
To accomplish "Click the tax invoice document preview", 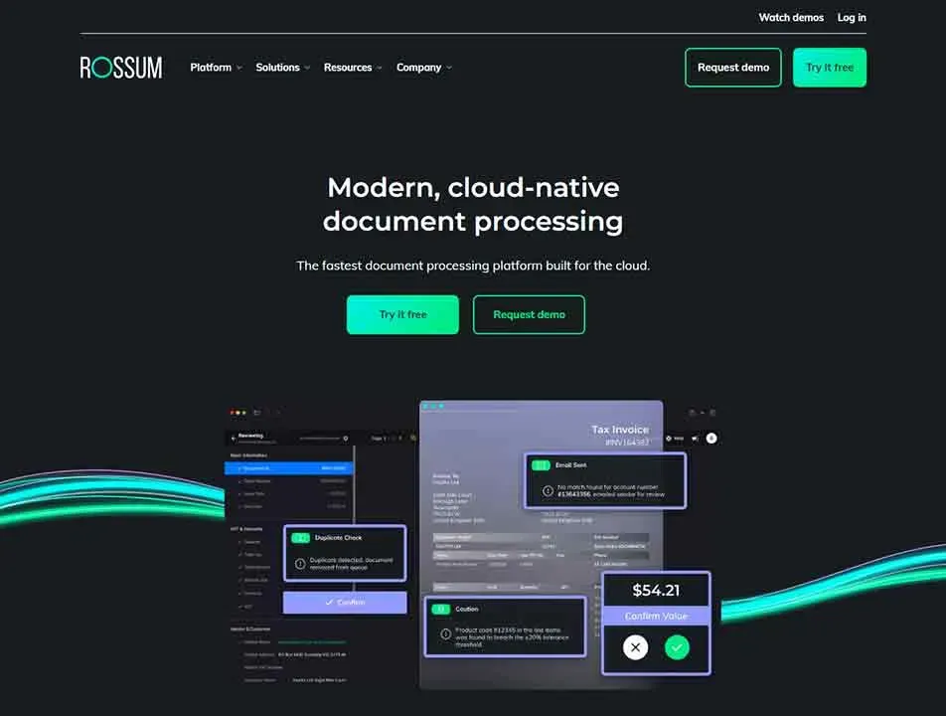I will 542,545.
